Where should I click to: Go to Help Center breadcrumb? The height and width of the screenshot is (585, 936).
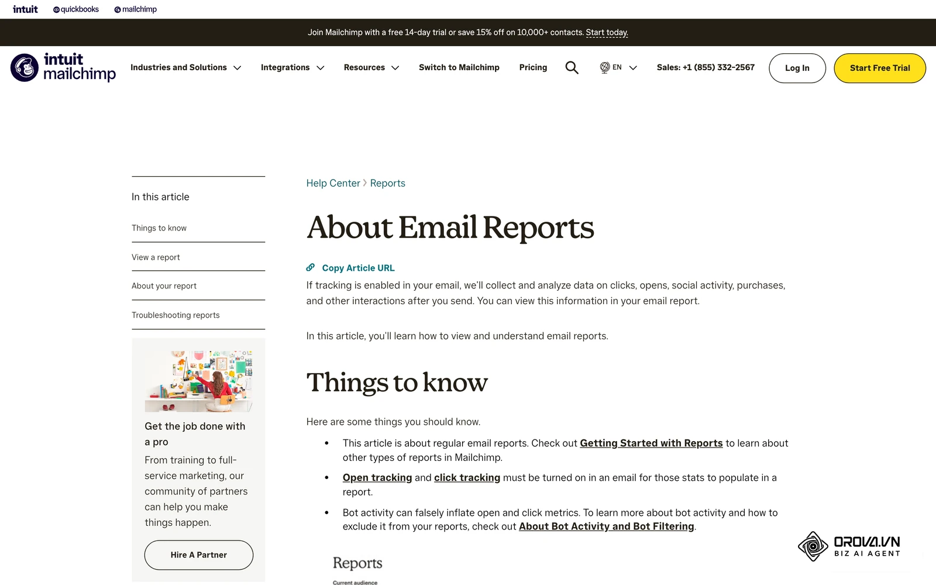click(333, 183)
